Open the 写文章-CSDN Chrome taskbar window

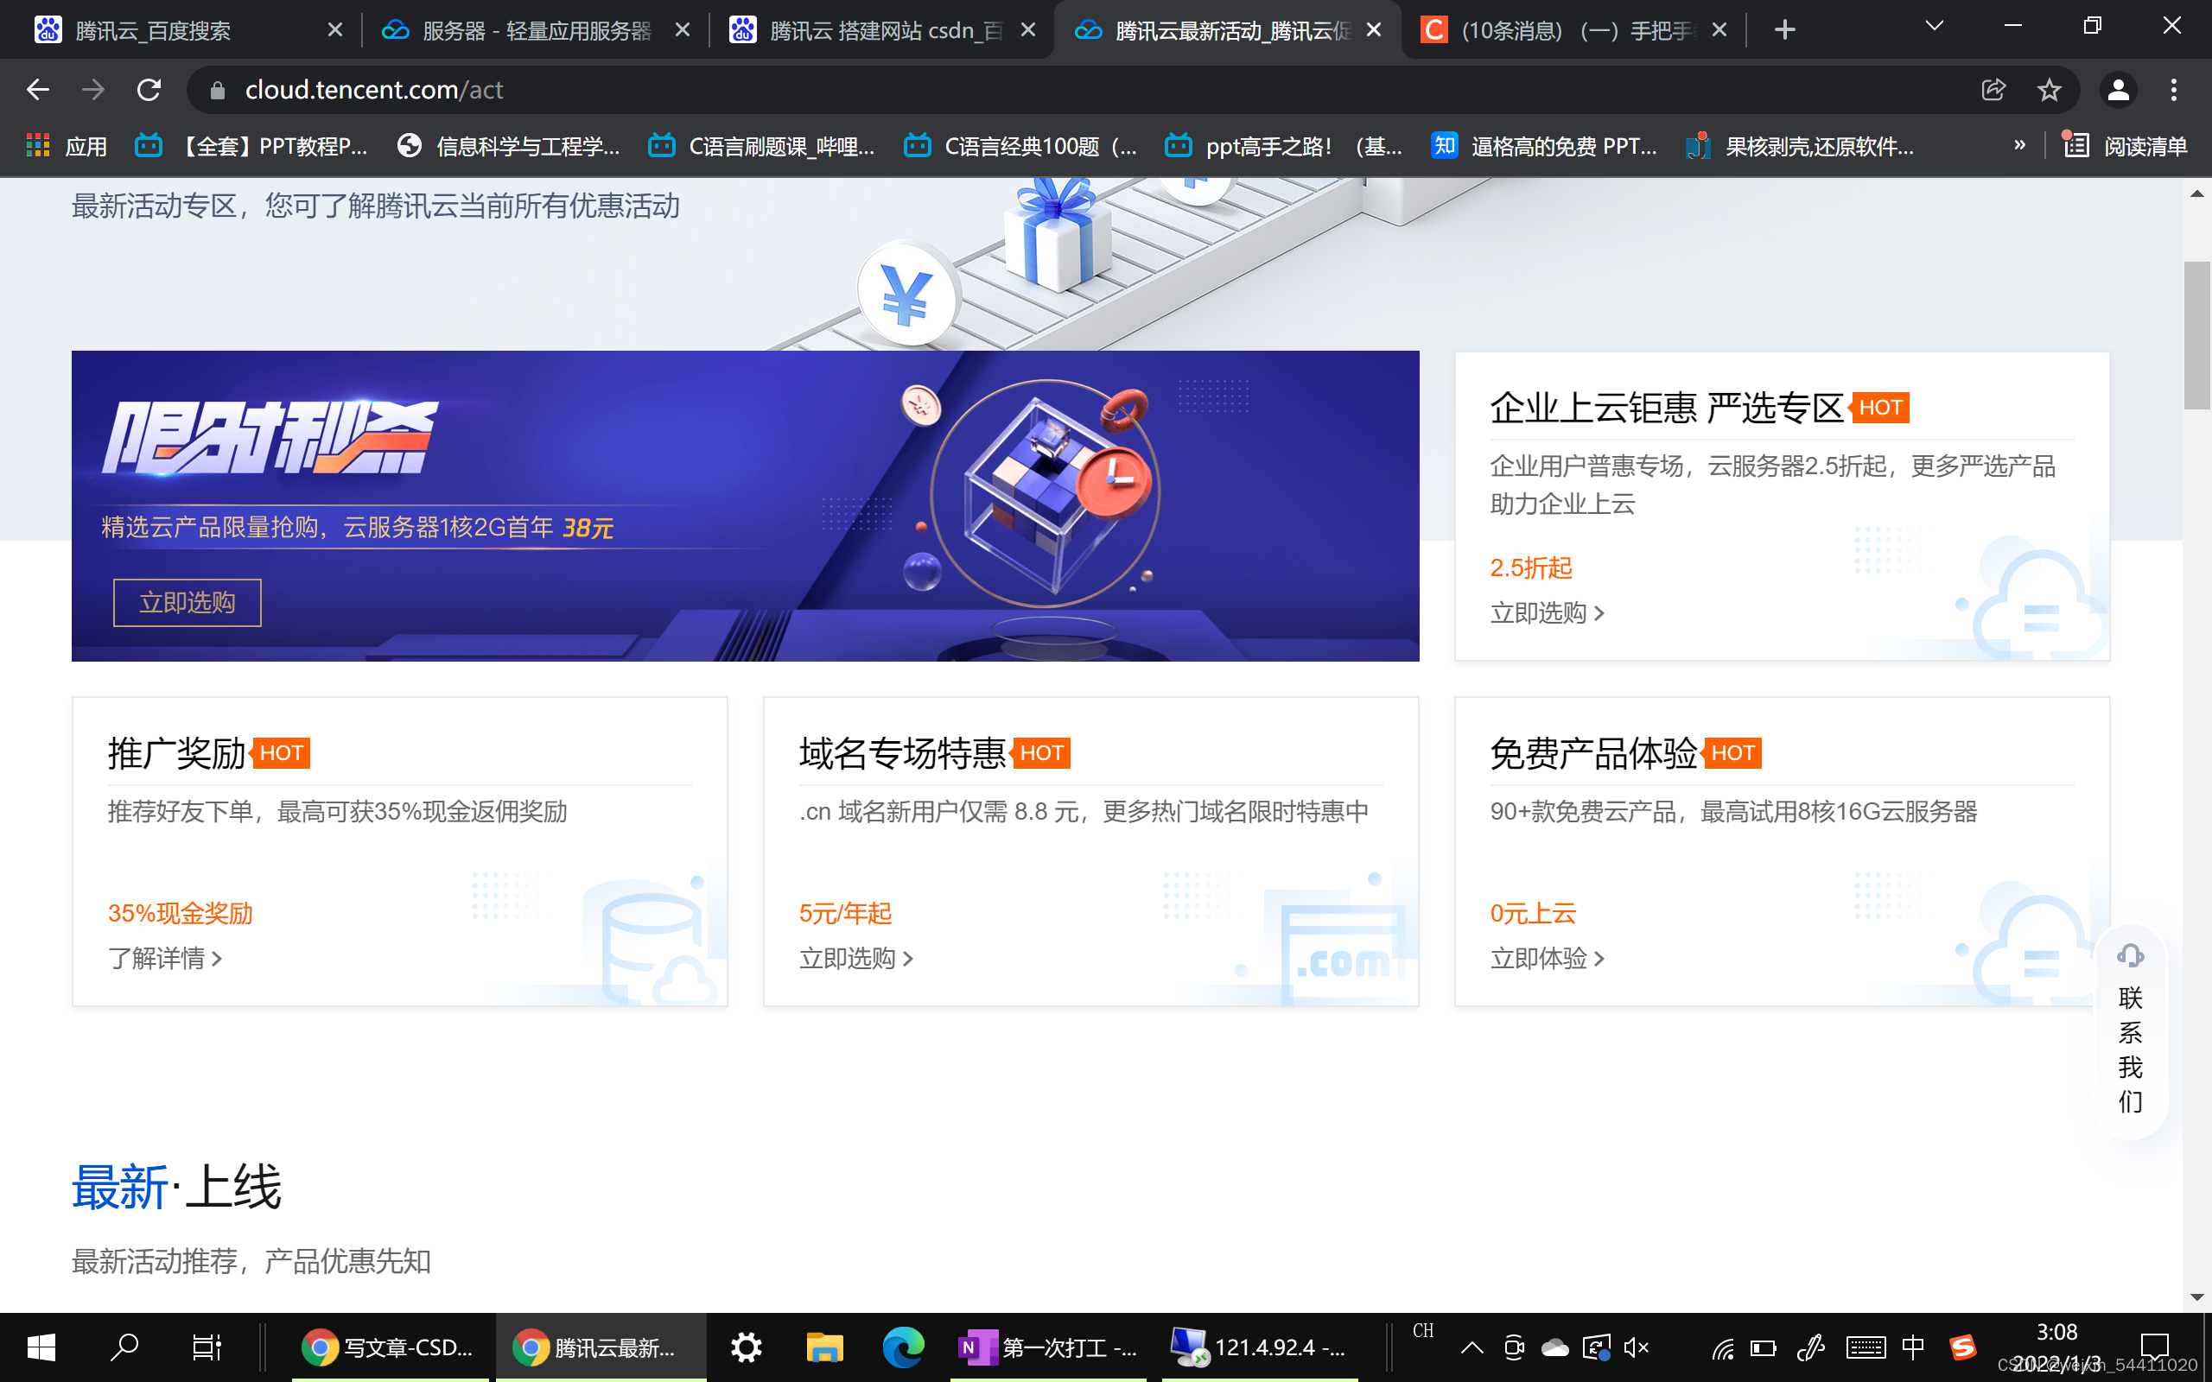[x=390, y=1347]
